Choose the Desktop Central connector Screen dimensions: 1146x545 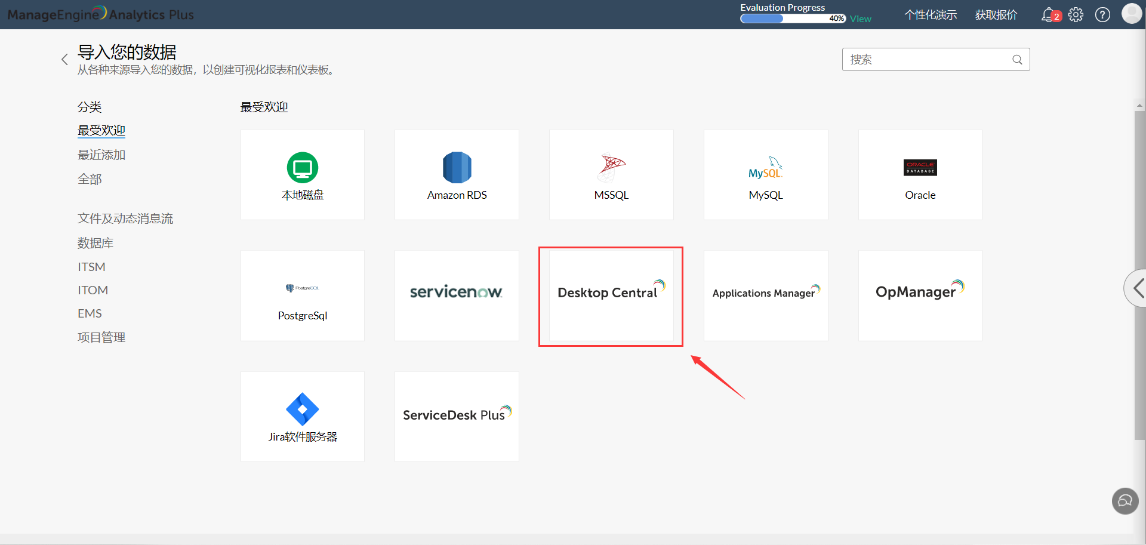click(611, 295)
